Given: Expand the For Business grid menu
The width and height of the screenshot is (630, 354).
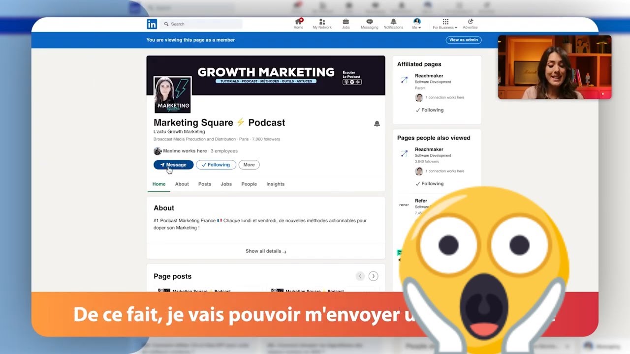Looking at the screenshot, I should tap(445, 24).
